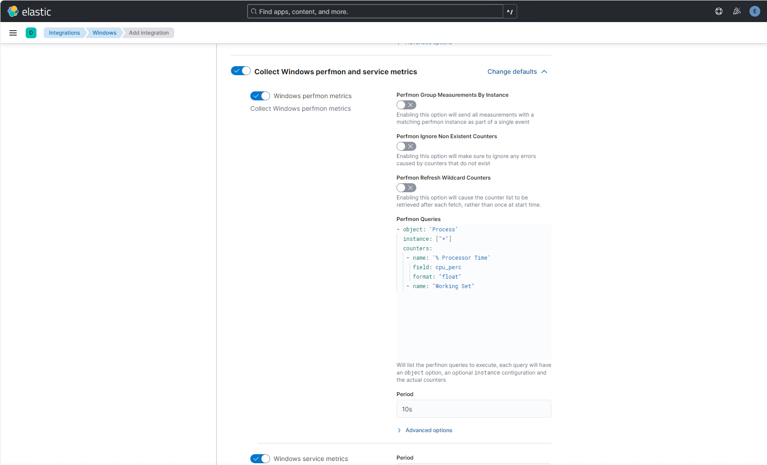Click the Add integration breadcrumb

(149, 33)
